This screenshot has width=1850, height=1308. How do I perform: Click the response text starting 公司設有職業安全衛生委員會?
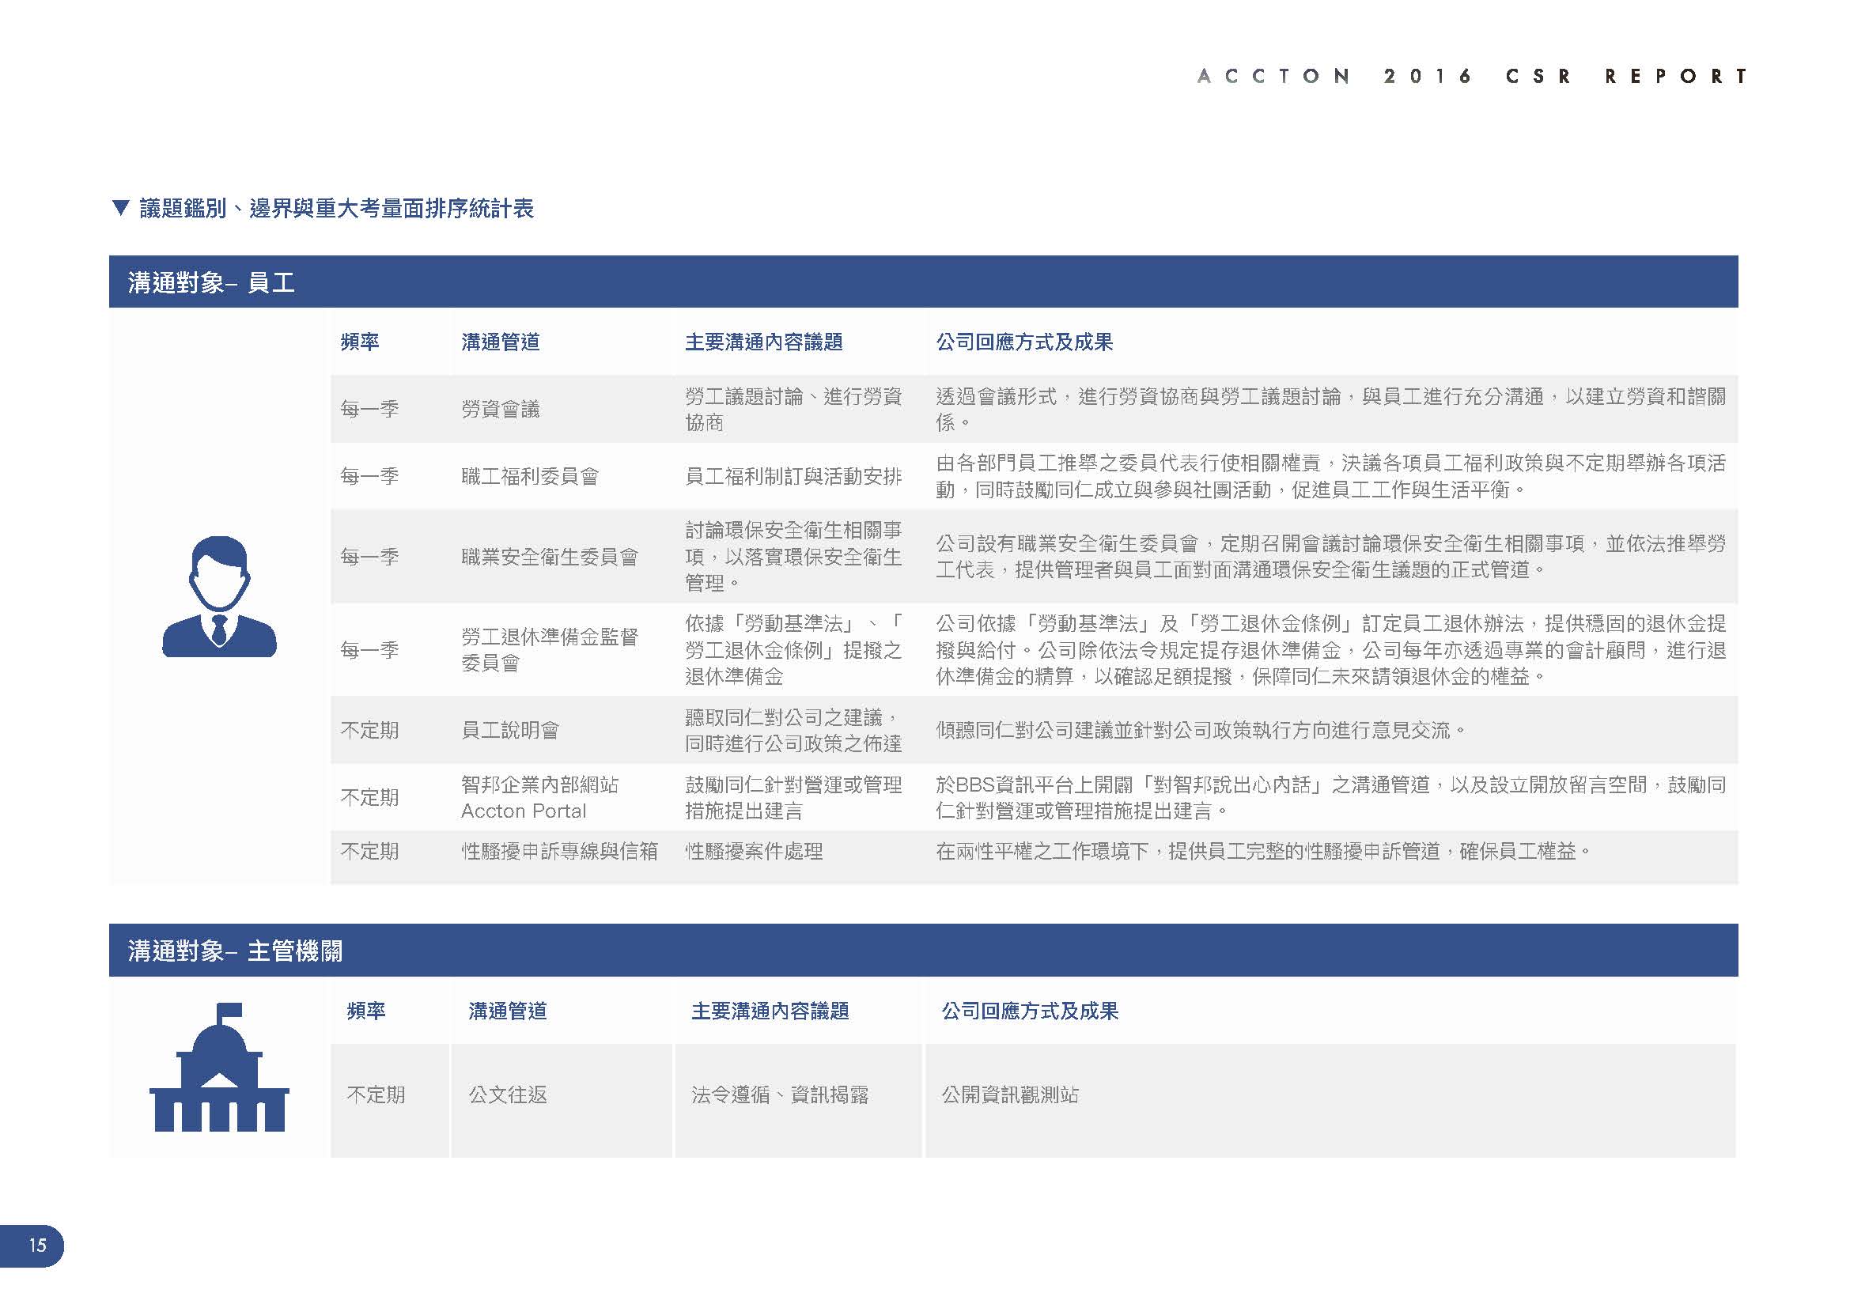(1331, 557)
